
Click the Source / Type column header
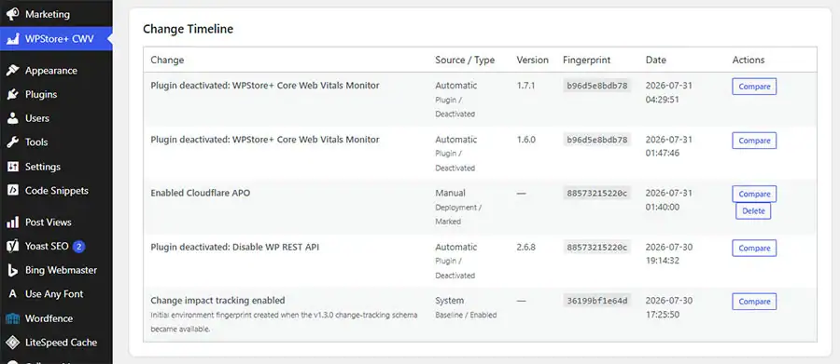pyautogui.click(x=465, y=60)
